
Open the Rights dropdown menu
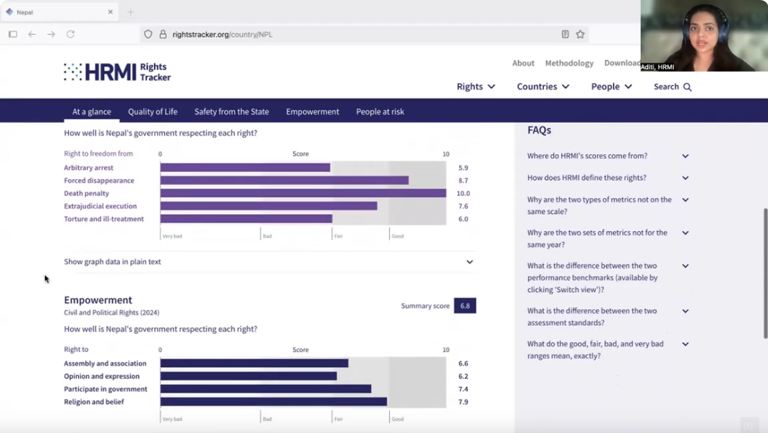[x=476, y=87]
